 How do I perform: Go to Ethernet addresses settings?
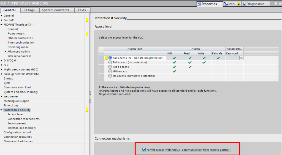(20, 38)
